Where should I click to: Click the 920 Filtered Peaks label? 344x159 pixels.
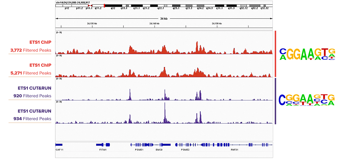[x=32, y=96]
